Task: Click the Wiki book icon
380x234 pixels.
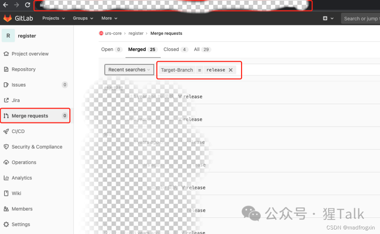Action: coord(6,193)
